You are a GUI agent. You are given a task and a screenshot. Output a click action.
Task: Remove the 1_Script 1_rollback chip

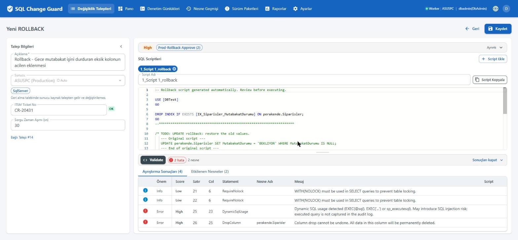[174, 69]
